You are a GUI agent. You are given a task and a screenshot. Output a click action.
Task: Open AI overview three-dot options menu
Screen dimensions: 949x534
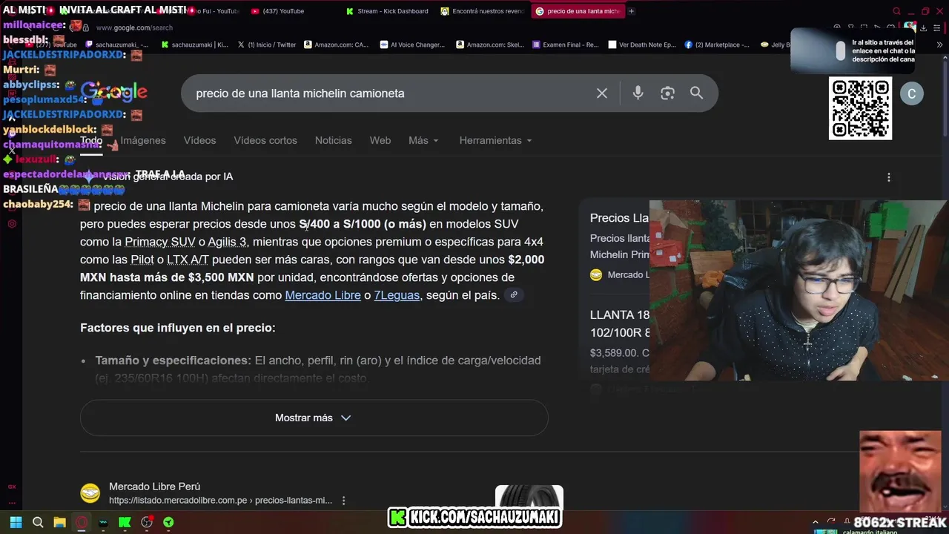pos(888,177)
